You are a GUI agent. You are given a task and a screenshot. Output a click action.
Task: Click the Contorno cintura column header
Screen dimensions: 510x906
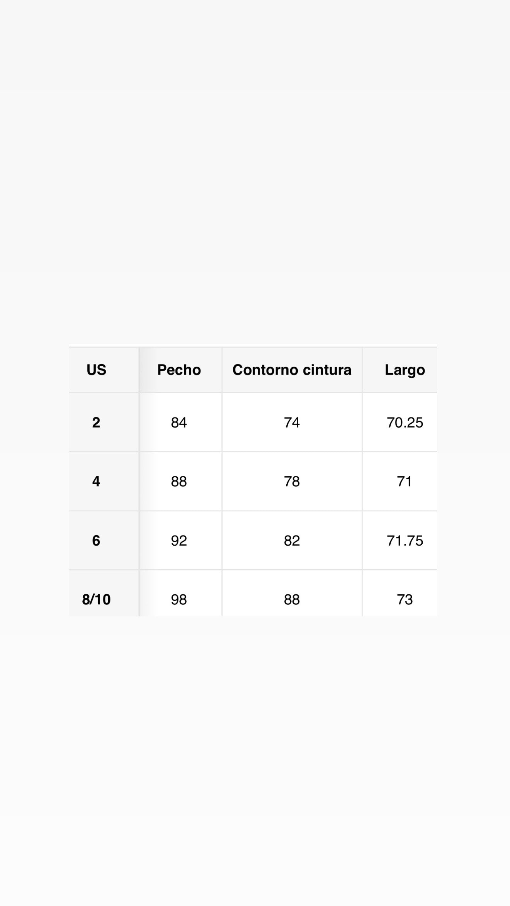pos(292,370)
